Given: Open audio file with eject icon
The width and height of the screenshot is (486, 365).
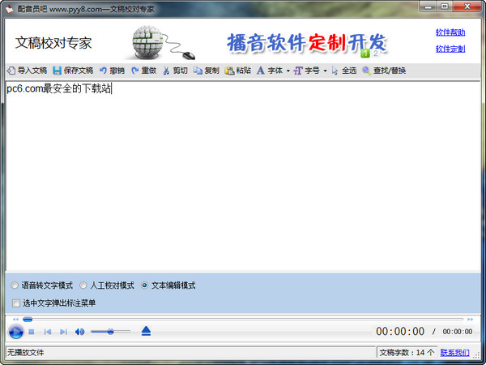Looking at the screenshot, I should [x=146, y=331].
